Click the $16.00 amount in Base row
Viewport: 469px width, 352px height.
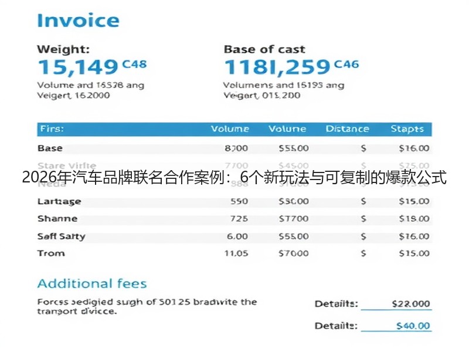pyautogui.click(x=414, y=148)
